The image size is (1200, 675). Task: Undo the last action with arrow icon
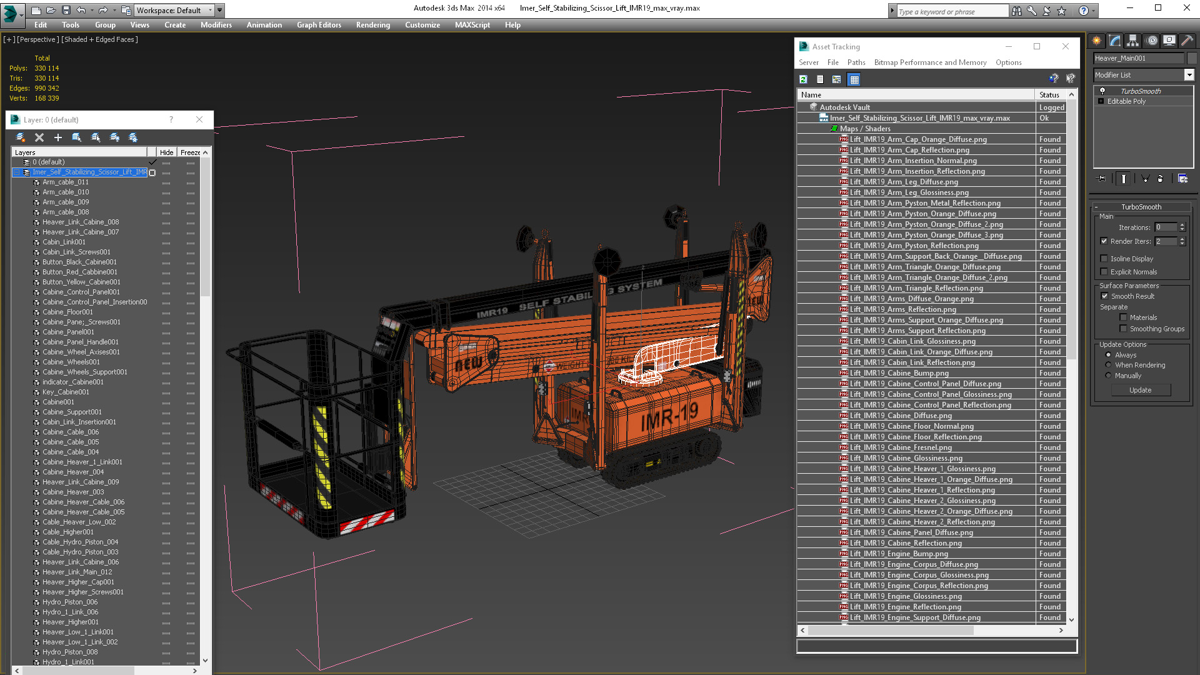click(x=81, y=10)
